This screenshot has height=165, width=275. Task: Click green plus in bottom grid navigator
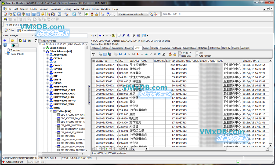tap(106, 149)
